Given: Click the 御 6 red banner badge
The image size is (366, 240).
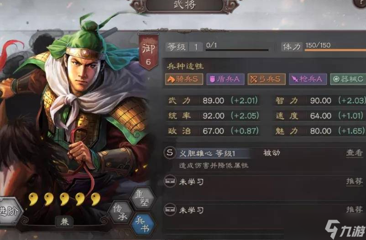Looking at the screenshot, I should click(148, 52).
